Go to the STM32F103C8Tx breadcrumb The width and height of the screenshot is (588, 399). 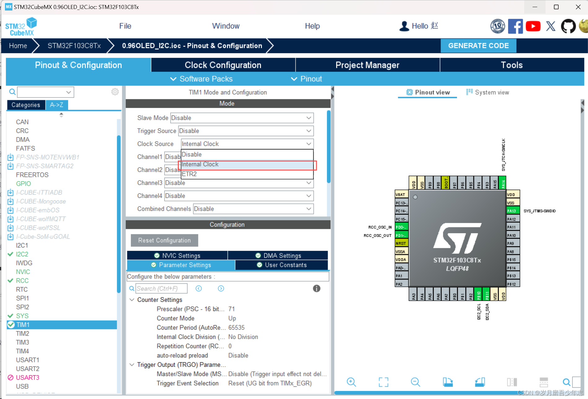74,46
